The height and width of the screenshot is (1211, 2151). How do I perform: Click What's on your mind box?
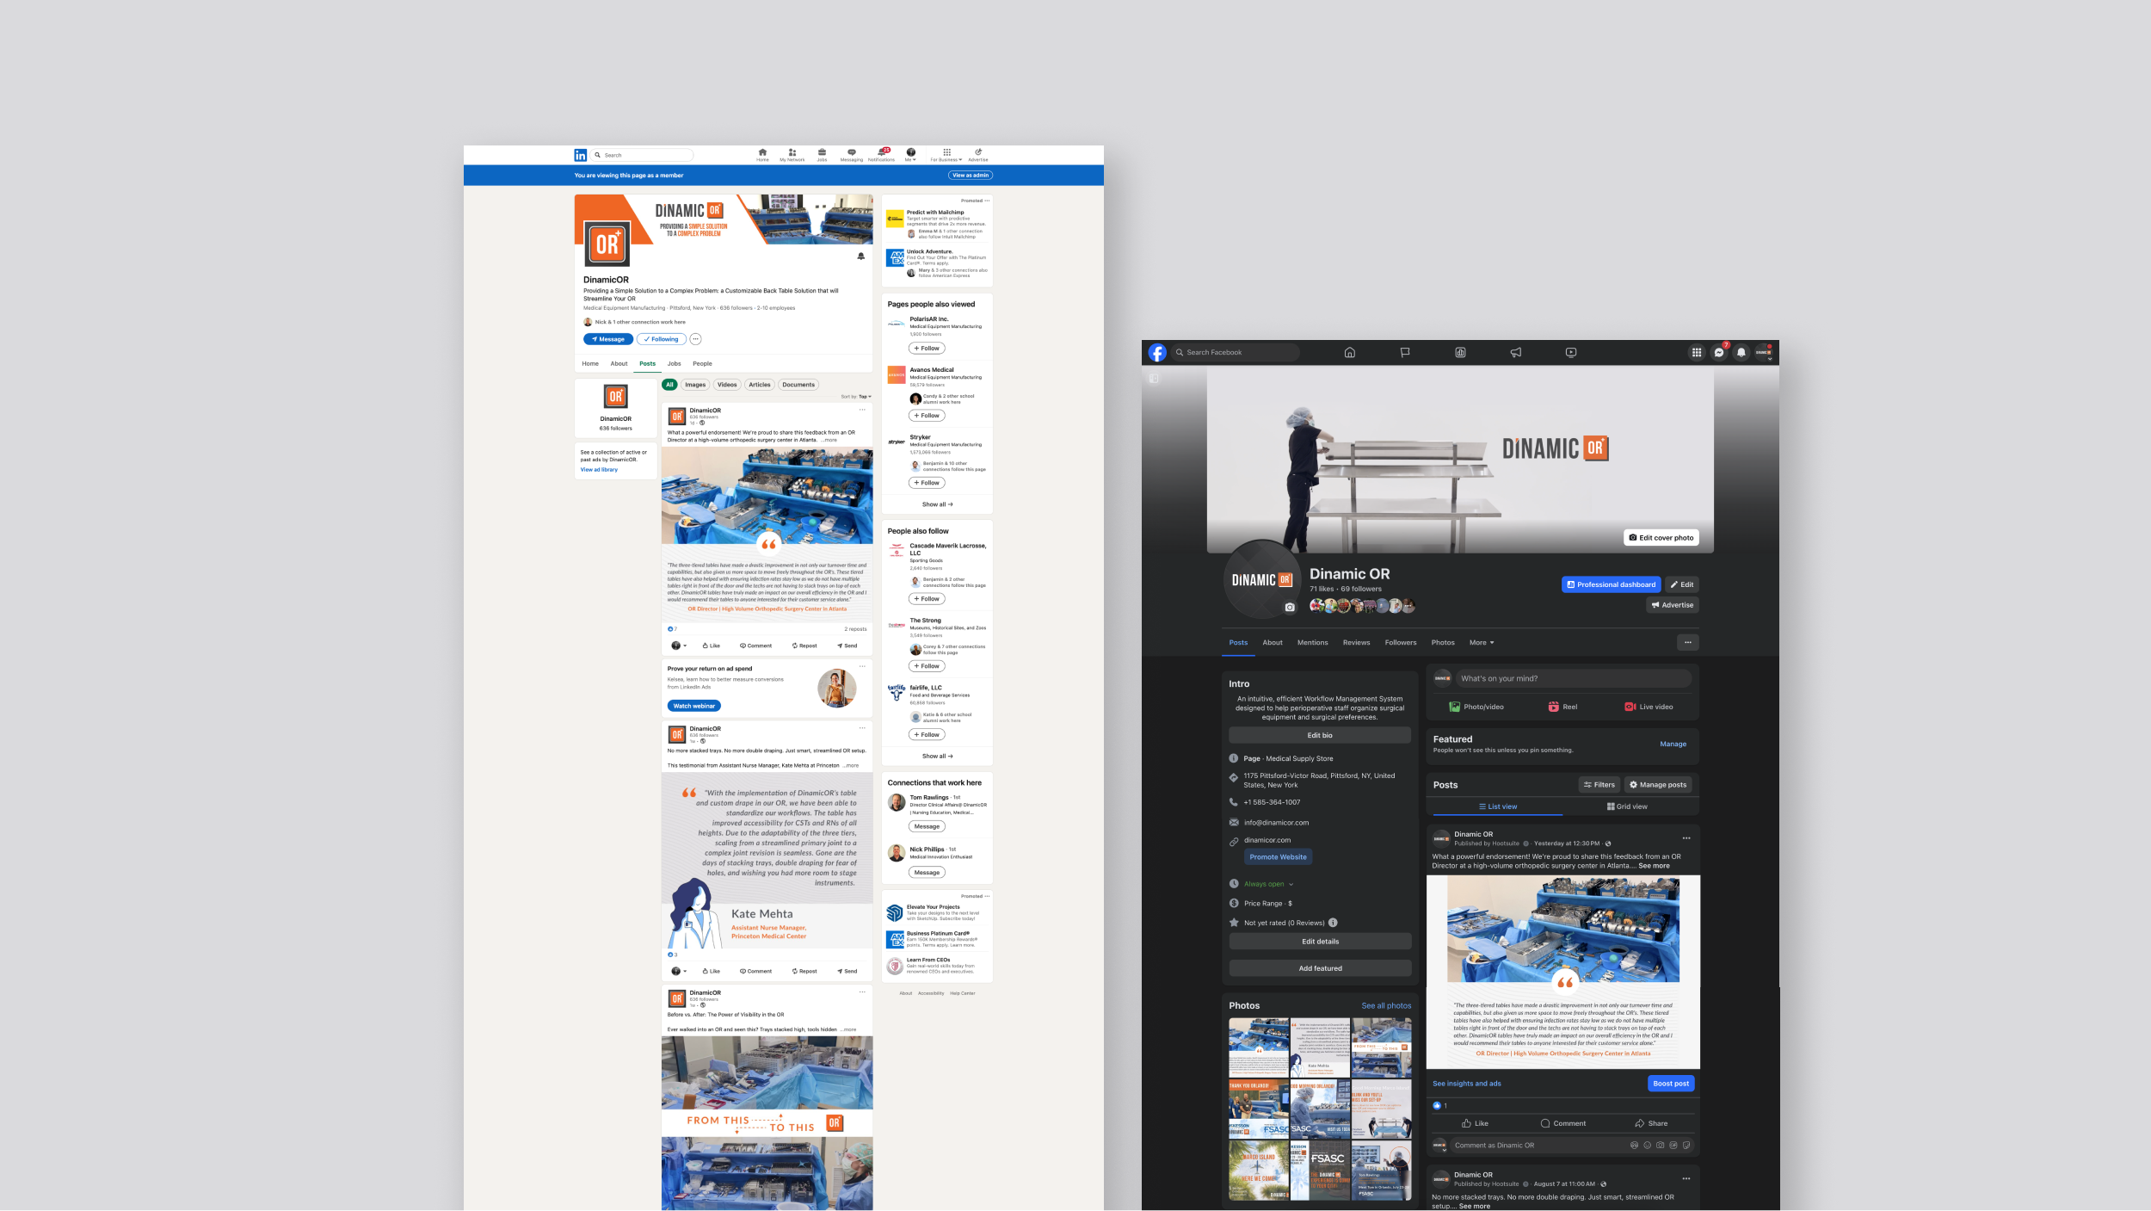click(1574, 678)
